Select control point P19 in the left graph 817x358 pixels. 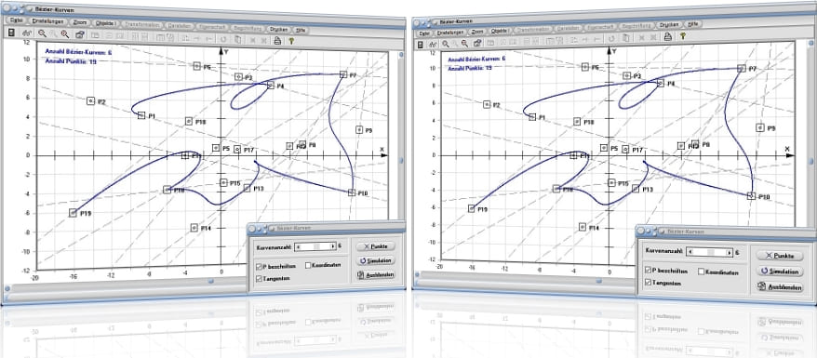[x=73, y=212]
